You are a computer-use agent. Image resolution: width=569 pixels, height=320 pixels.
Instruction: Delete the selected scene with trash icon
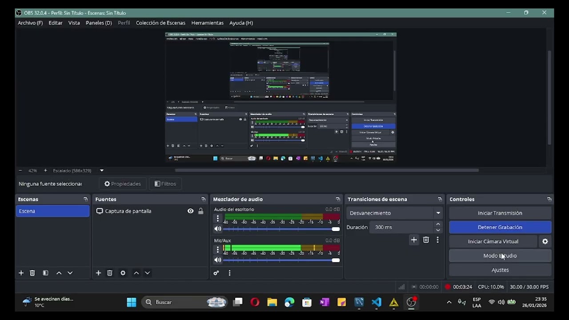tap(32, 273)
